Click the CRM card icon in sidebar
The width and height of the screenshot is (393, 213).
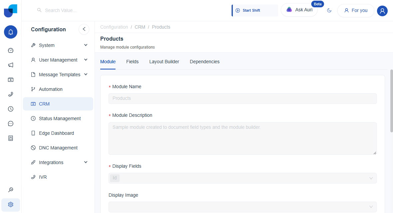click(x=33, y=104)
